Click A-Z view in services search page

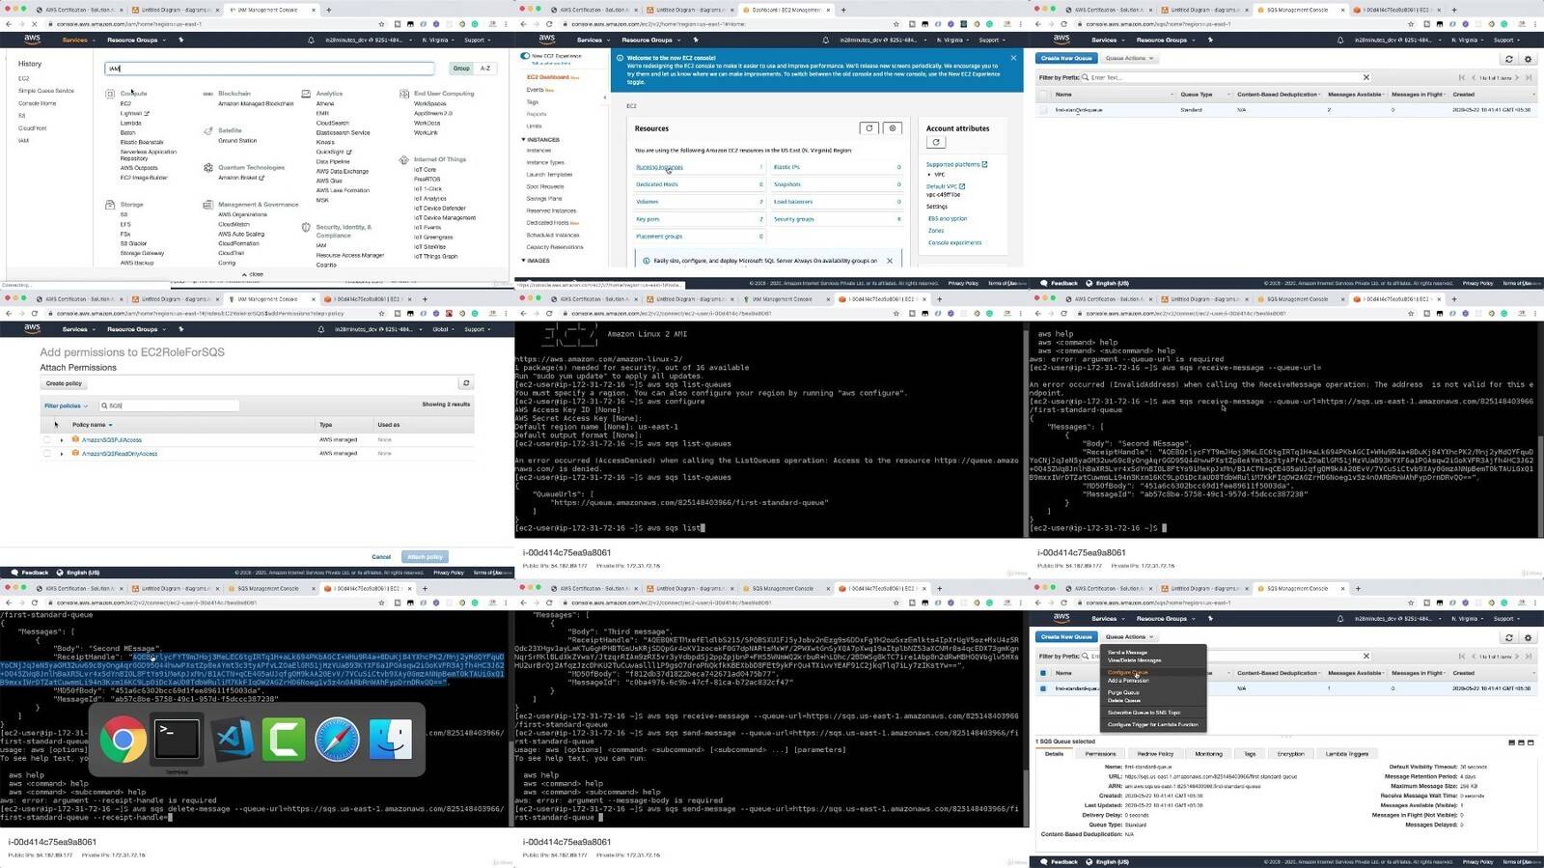pos(484,69)
